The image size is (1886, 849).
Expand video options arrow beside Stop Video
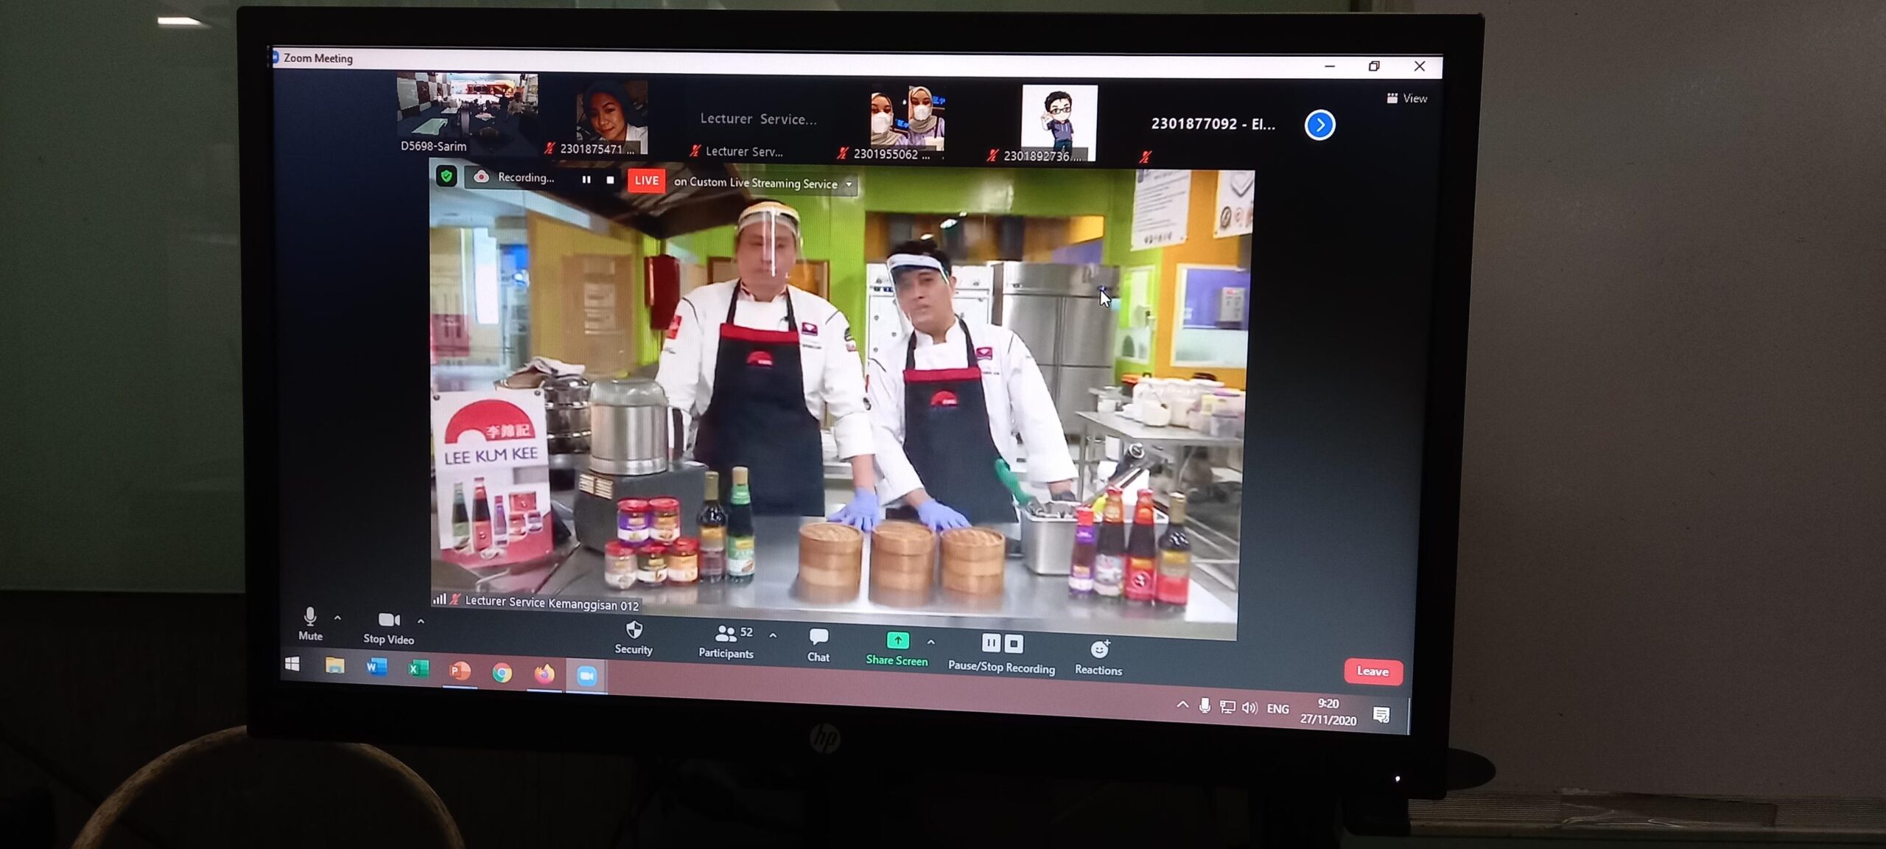point(421,621)
